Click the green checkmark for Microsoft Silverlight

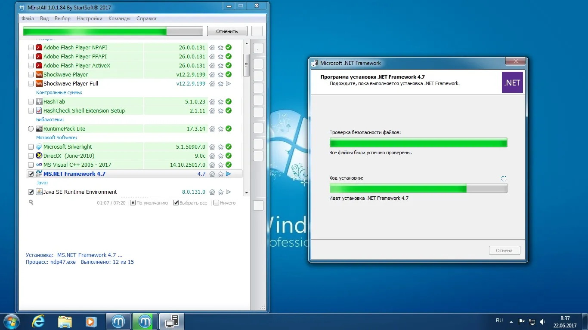(x=229, y=147)
